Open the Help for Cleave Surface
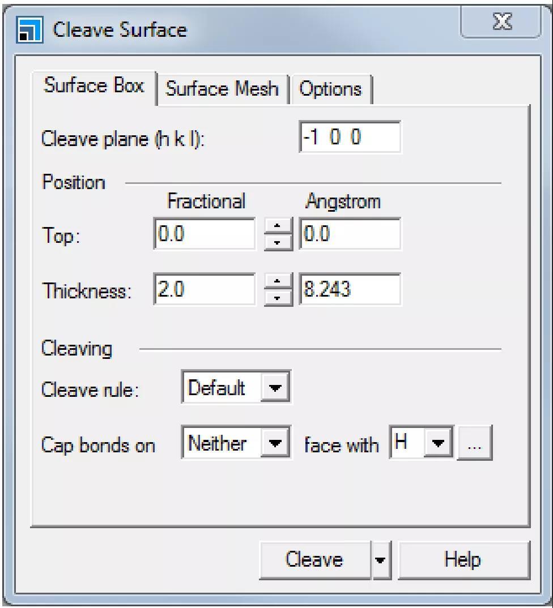The image size is (553, 608). (x=463, y=559)
